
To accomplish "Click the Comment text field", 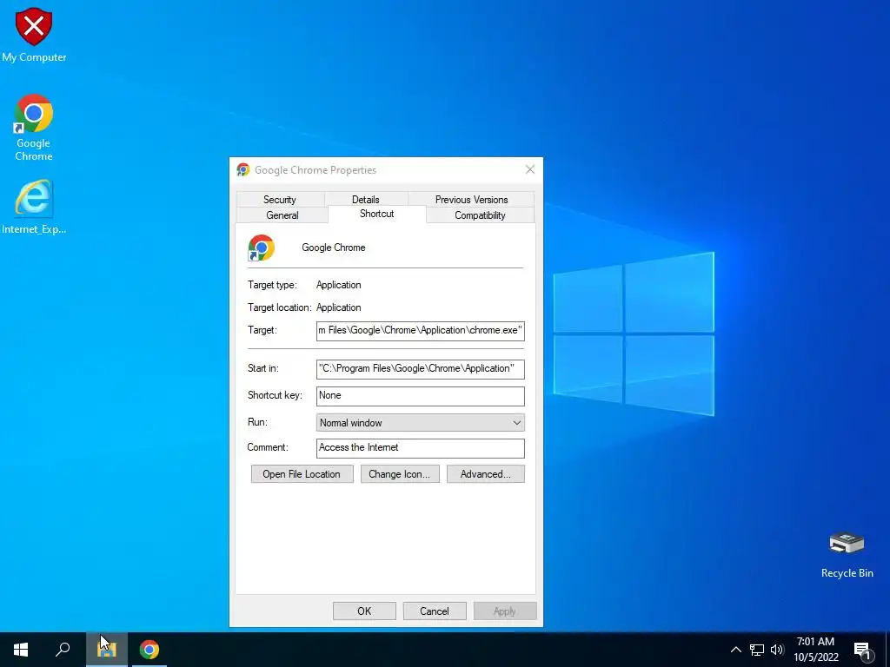I will pos(420,448).
